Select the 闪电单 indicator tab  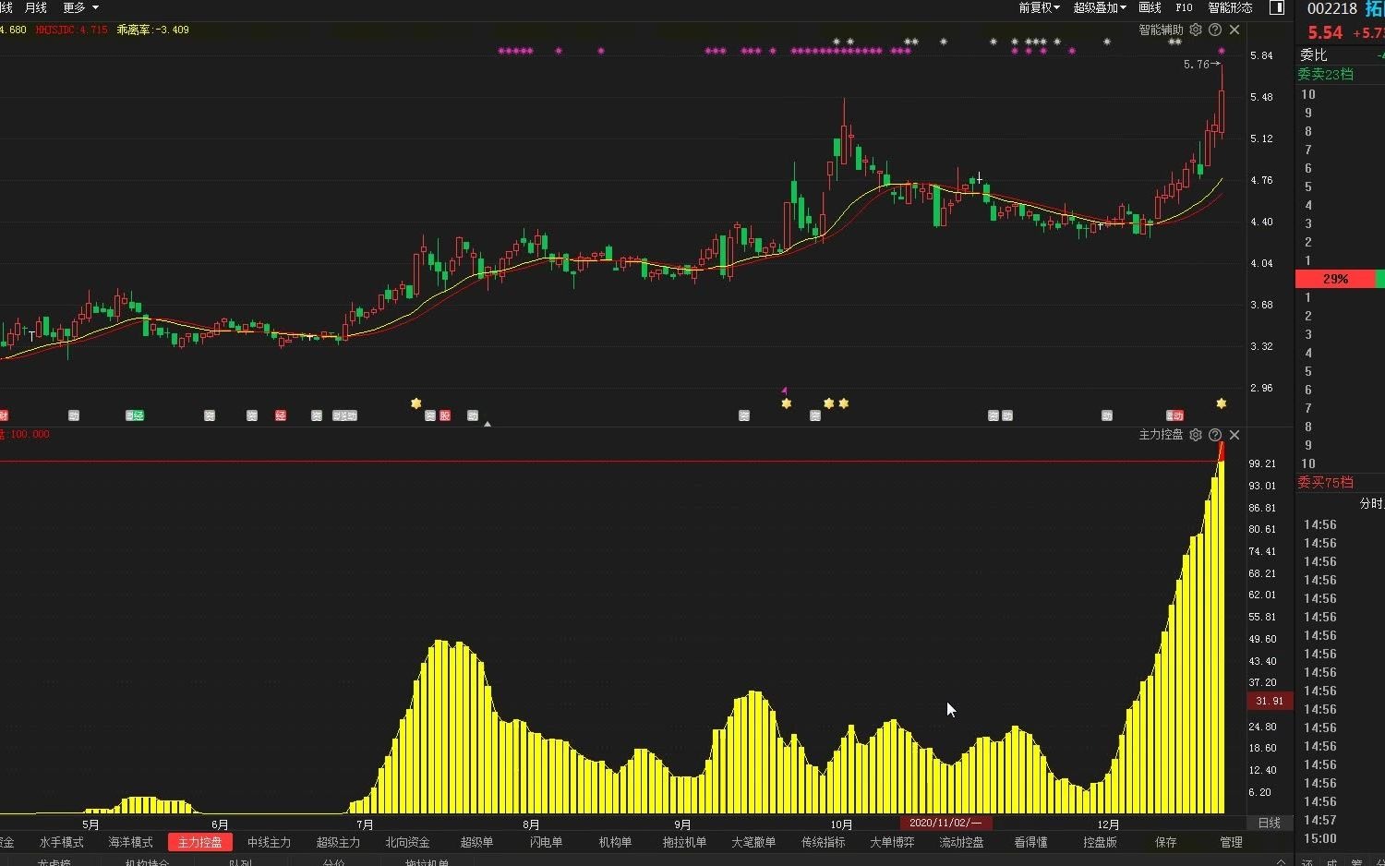(547, 842)
